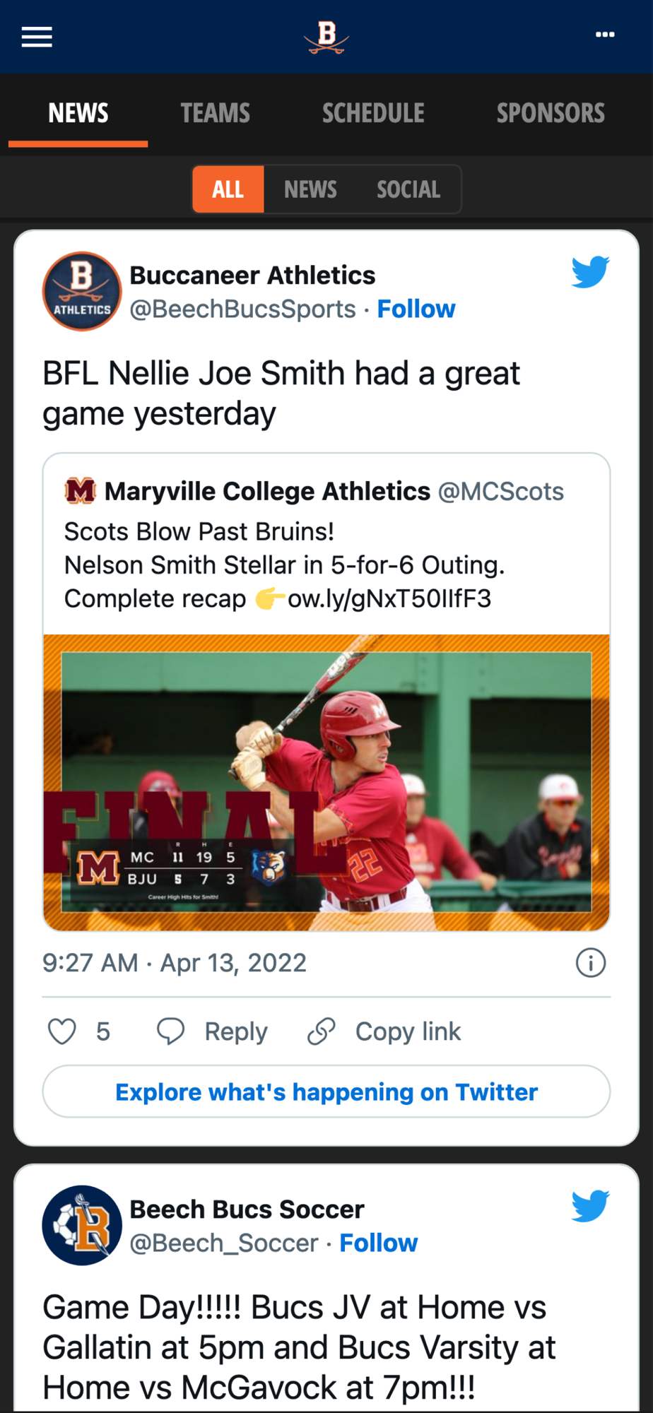The height and width of the screenshot is (1413, 653).
Task: Tap the three-dot more options icon
Action: 605,35
